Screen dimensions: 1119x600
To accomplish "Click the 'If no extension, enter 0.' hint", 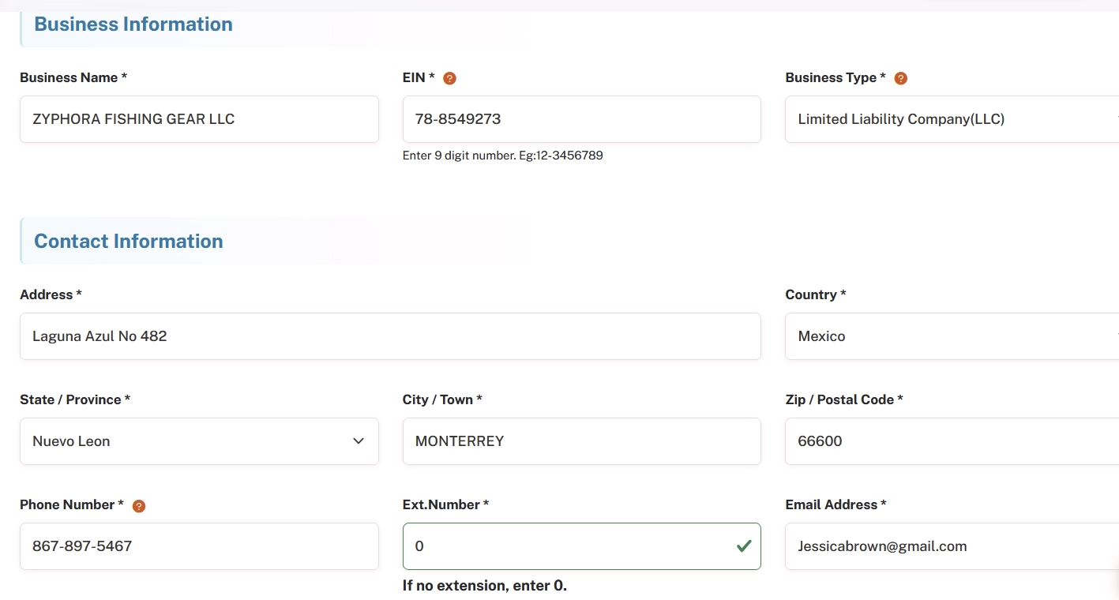I will coord(485,586).
